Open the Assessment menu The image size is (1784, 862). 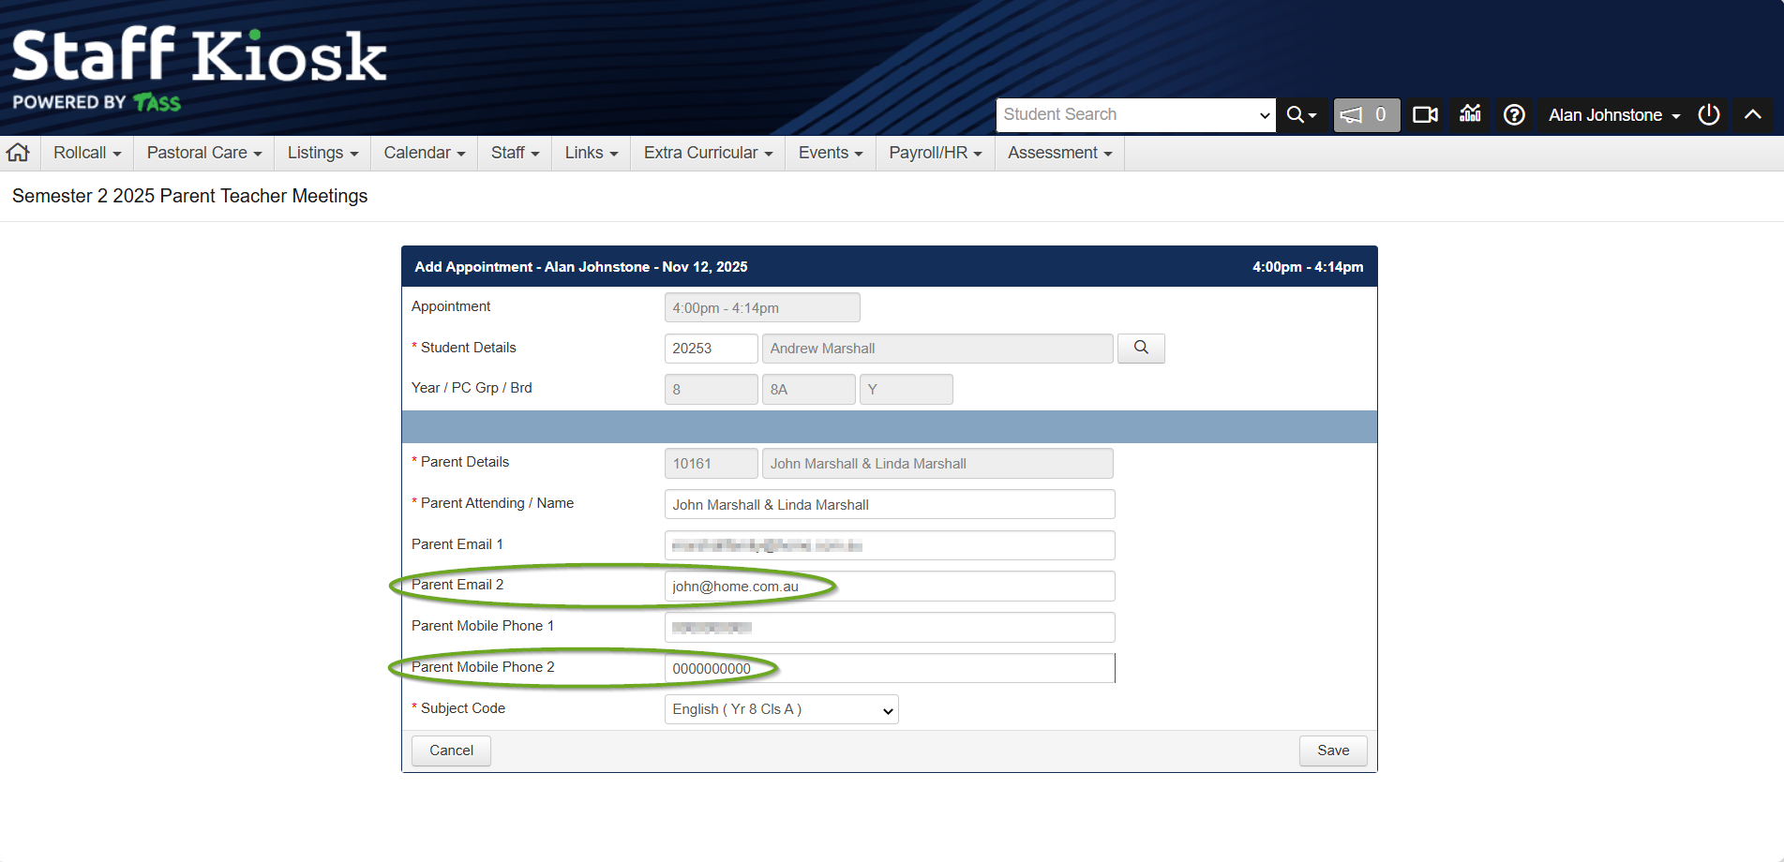[x=1059, y=153]
